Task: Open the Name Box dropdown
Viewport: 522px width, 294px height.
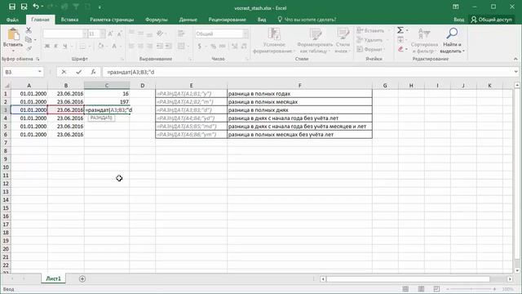Action: tap(40, 72)
